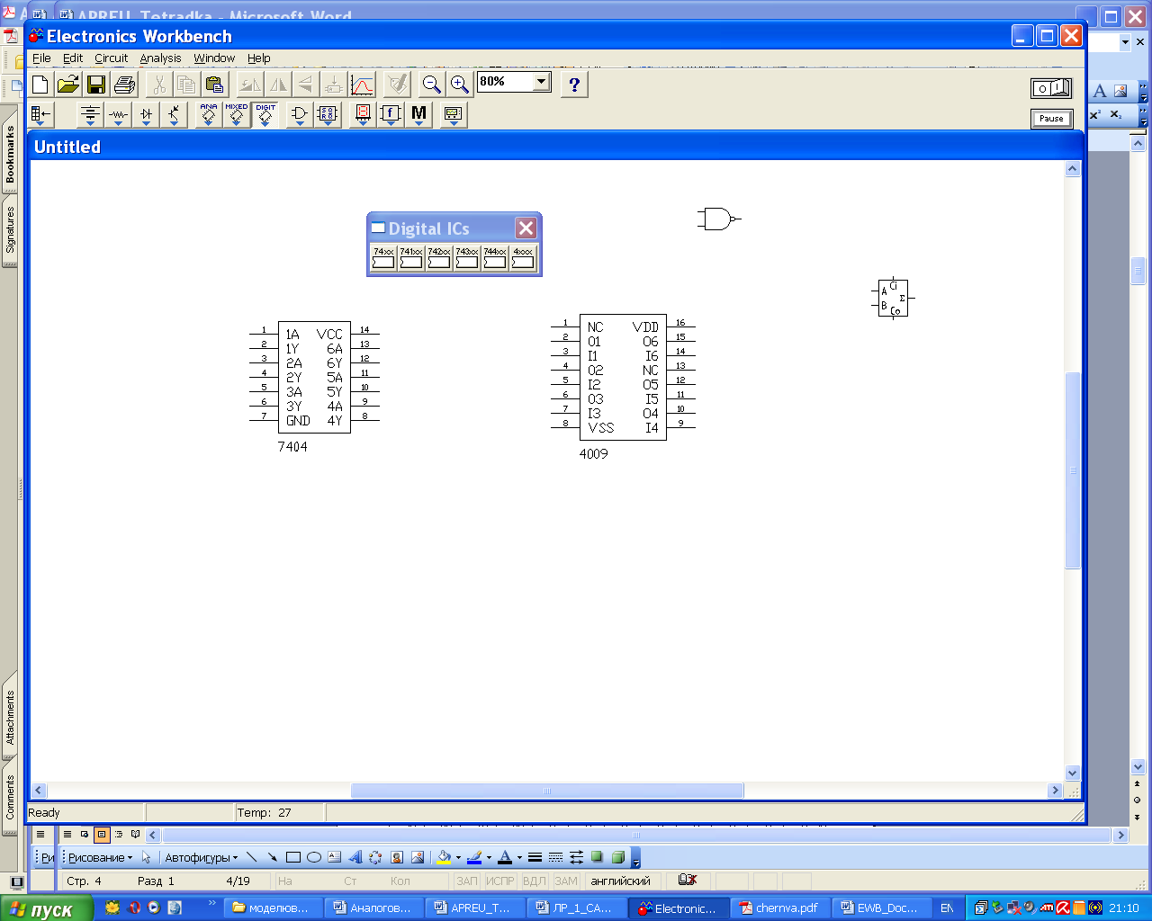Select the 741xx chip family
This screenshot has width=1152, height=921.
(411, 258)
